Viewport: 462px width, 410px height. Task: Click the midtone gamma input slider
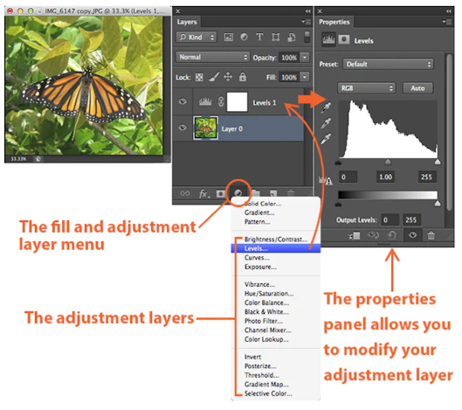388,162
